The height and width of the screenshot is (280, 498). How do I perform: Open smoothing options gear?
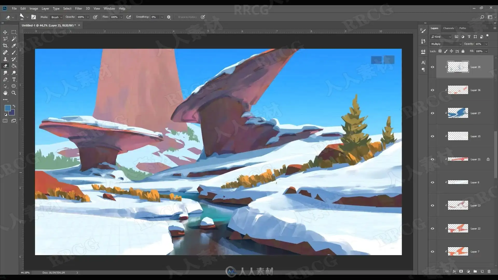click(169, 17)
